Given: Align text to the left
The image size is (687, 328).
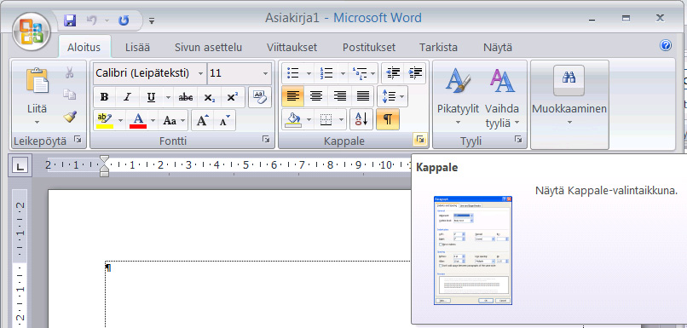Looking at the screenshot, I should tap(292, 96).
